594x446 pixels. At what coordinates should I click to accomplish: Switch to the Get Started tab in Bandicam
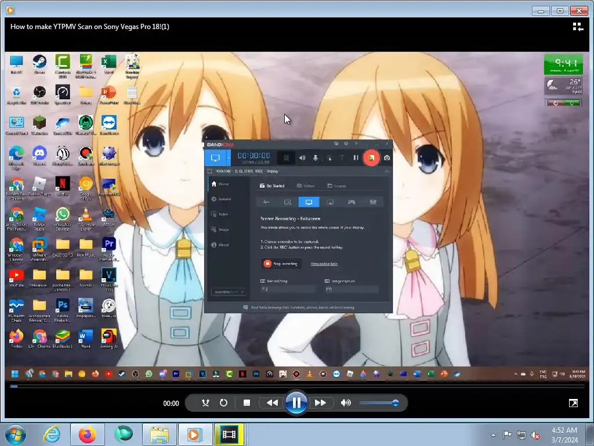pyautogui.click(x=271, y=186)
